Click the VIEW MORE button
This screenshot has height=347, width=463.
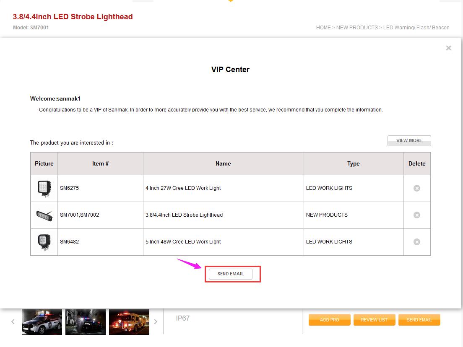pyautogui.click(x=409, y=140)
